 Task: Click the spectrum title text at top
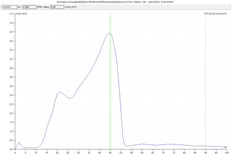click(115, 2)
